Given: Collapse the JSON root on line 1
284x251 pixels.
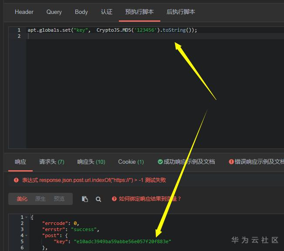Looking at the screenshot, I should [26, 217].
